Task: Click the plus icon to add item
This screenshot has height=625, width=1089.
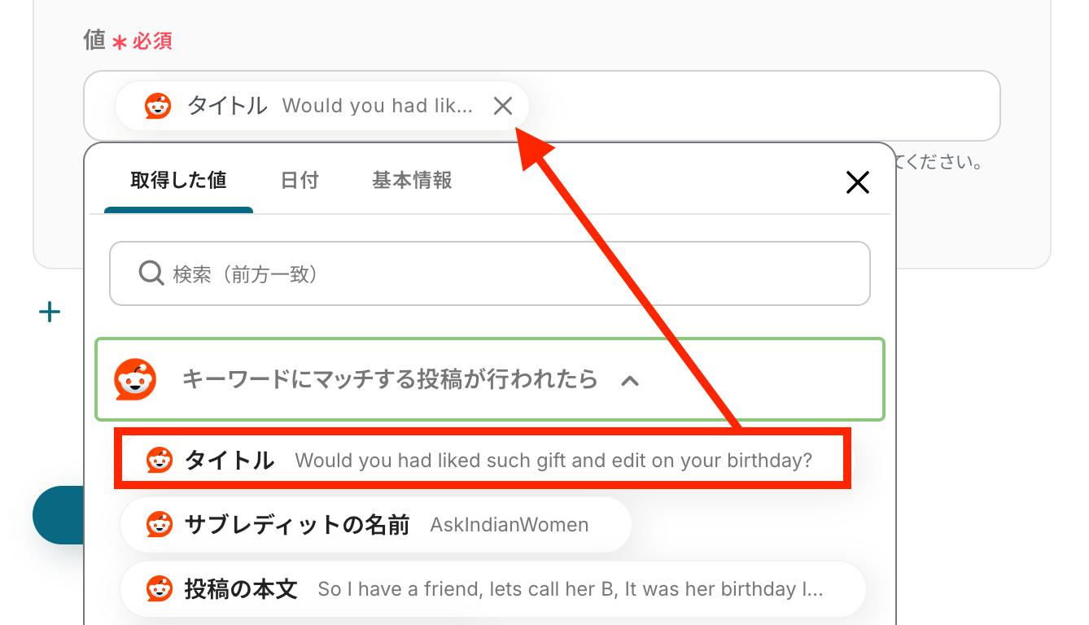Action: [50, 312]
